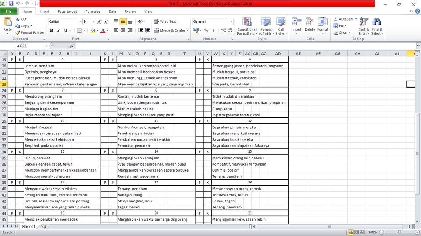The height and width of the screenshot is (236, 421).
Task: Click the Cut scissors icon
Action: [x=18, y=19]
